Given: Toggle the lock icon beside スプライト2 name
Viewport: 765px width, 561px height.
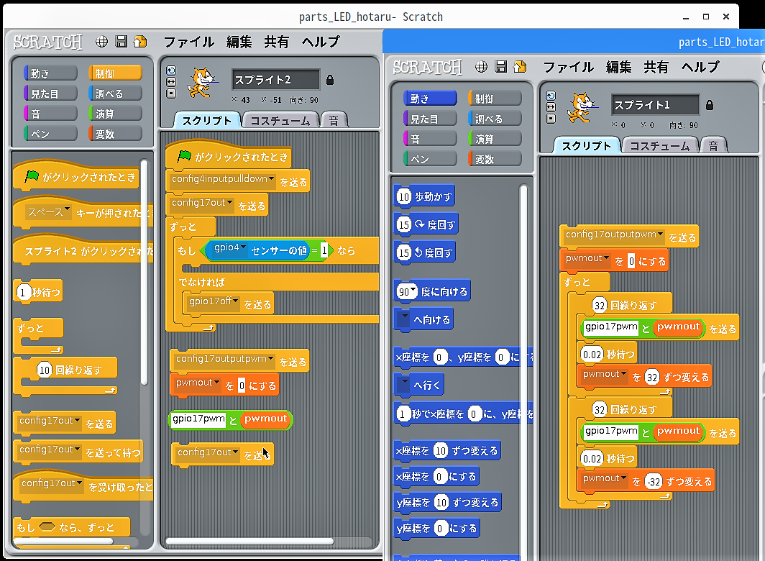Looking at the screenshot, I should [x=330, y=80].
